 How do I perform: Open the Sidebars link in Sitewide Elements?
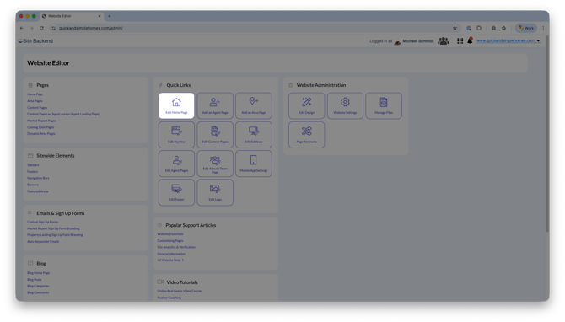[33, 165]
